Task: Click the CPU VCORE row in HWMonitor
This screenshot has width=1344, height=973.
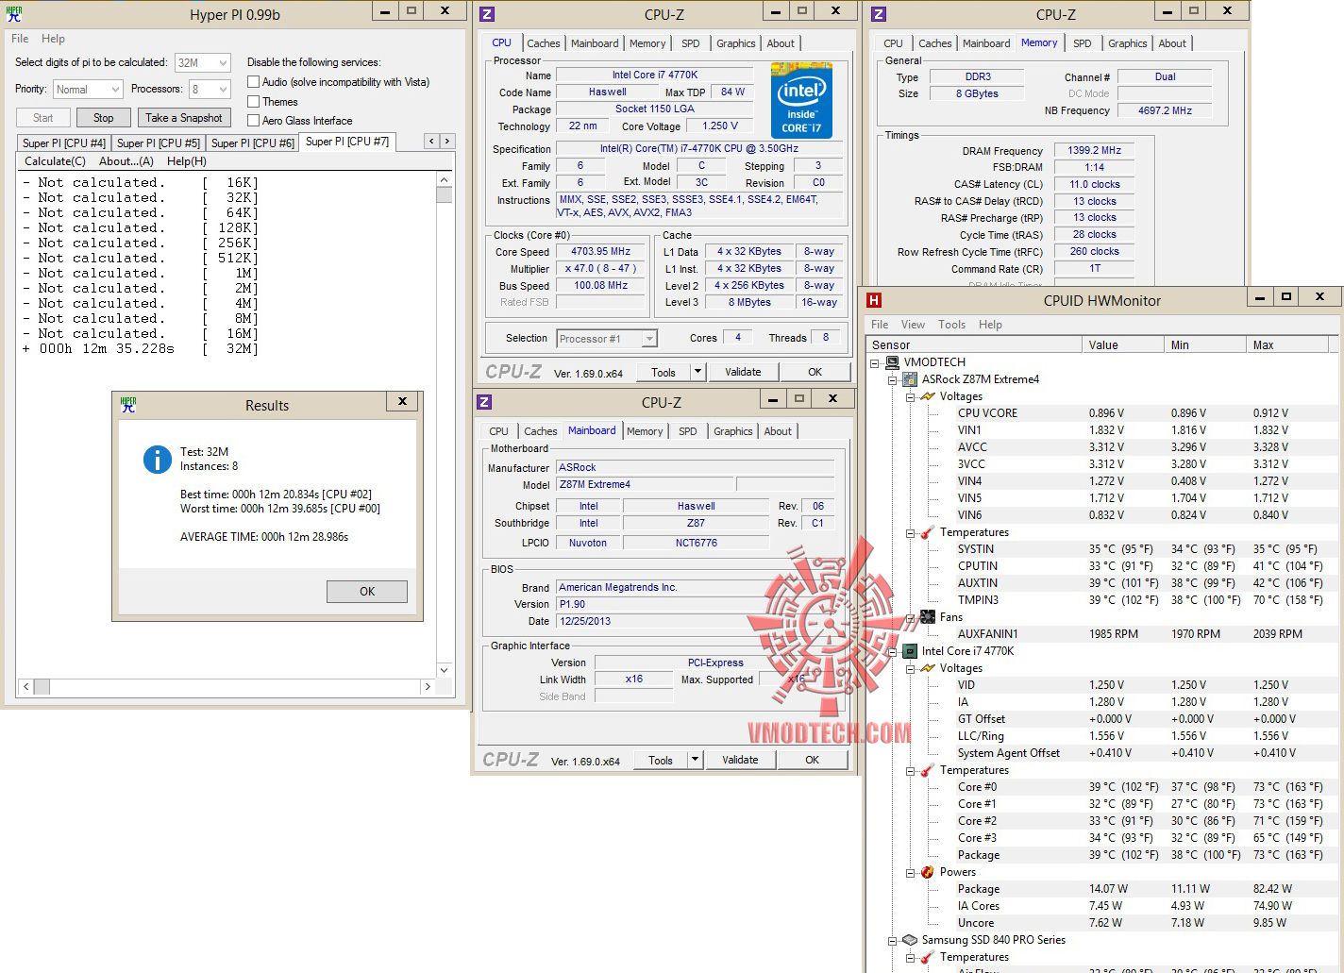Action: (x=1101, y=413)
